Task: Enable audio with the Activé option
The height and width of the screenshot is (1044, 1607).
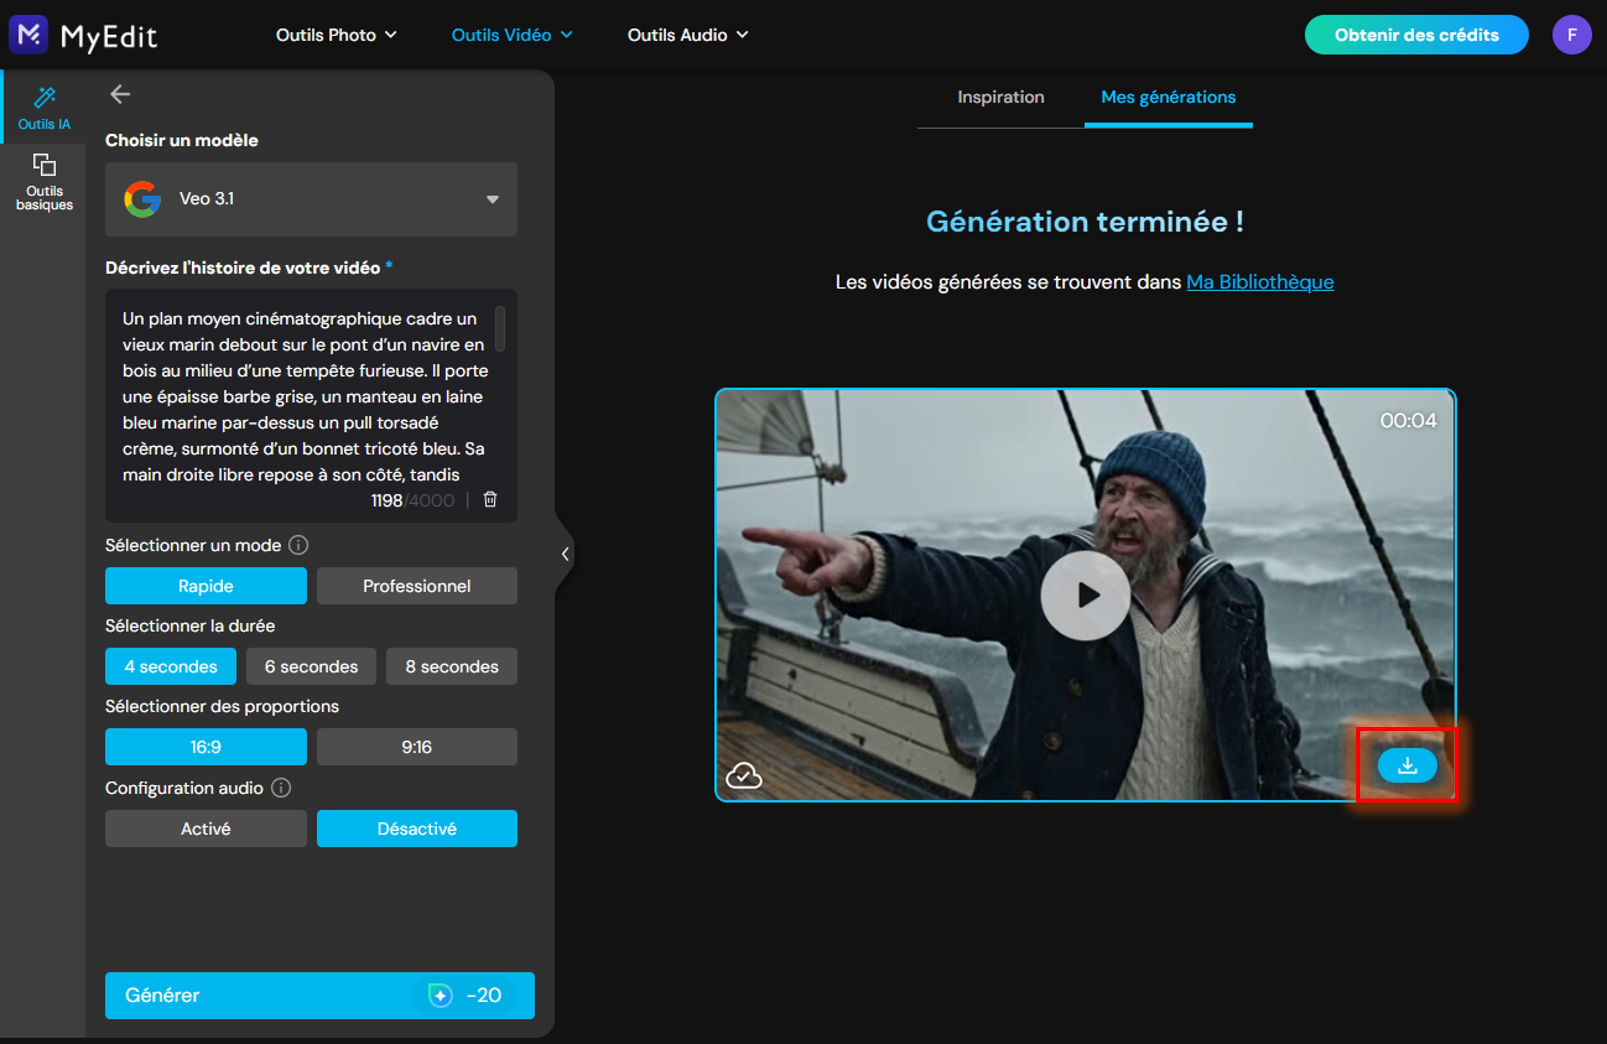Action: click(205, 828)
